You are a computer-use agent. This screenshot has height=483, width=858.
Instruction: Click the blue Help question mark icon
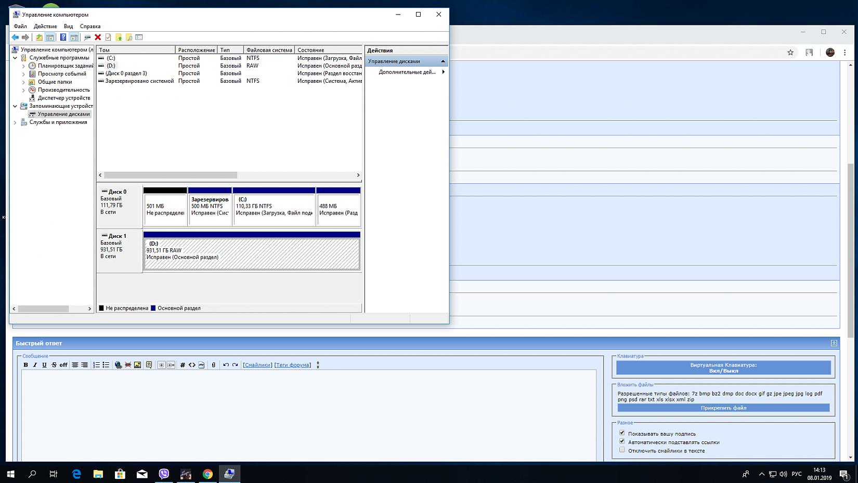[63, 37]
